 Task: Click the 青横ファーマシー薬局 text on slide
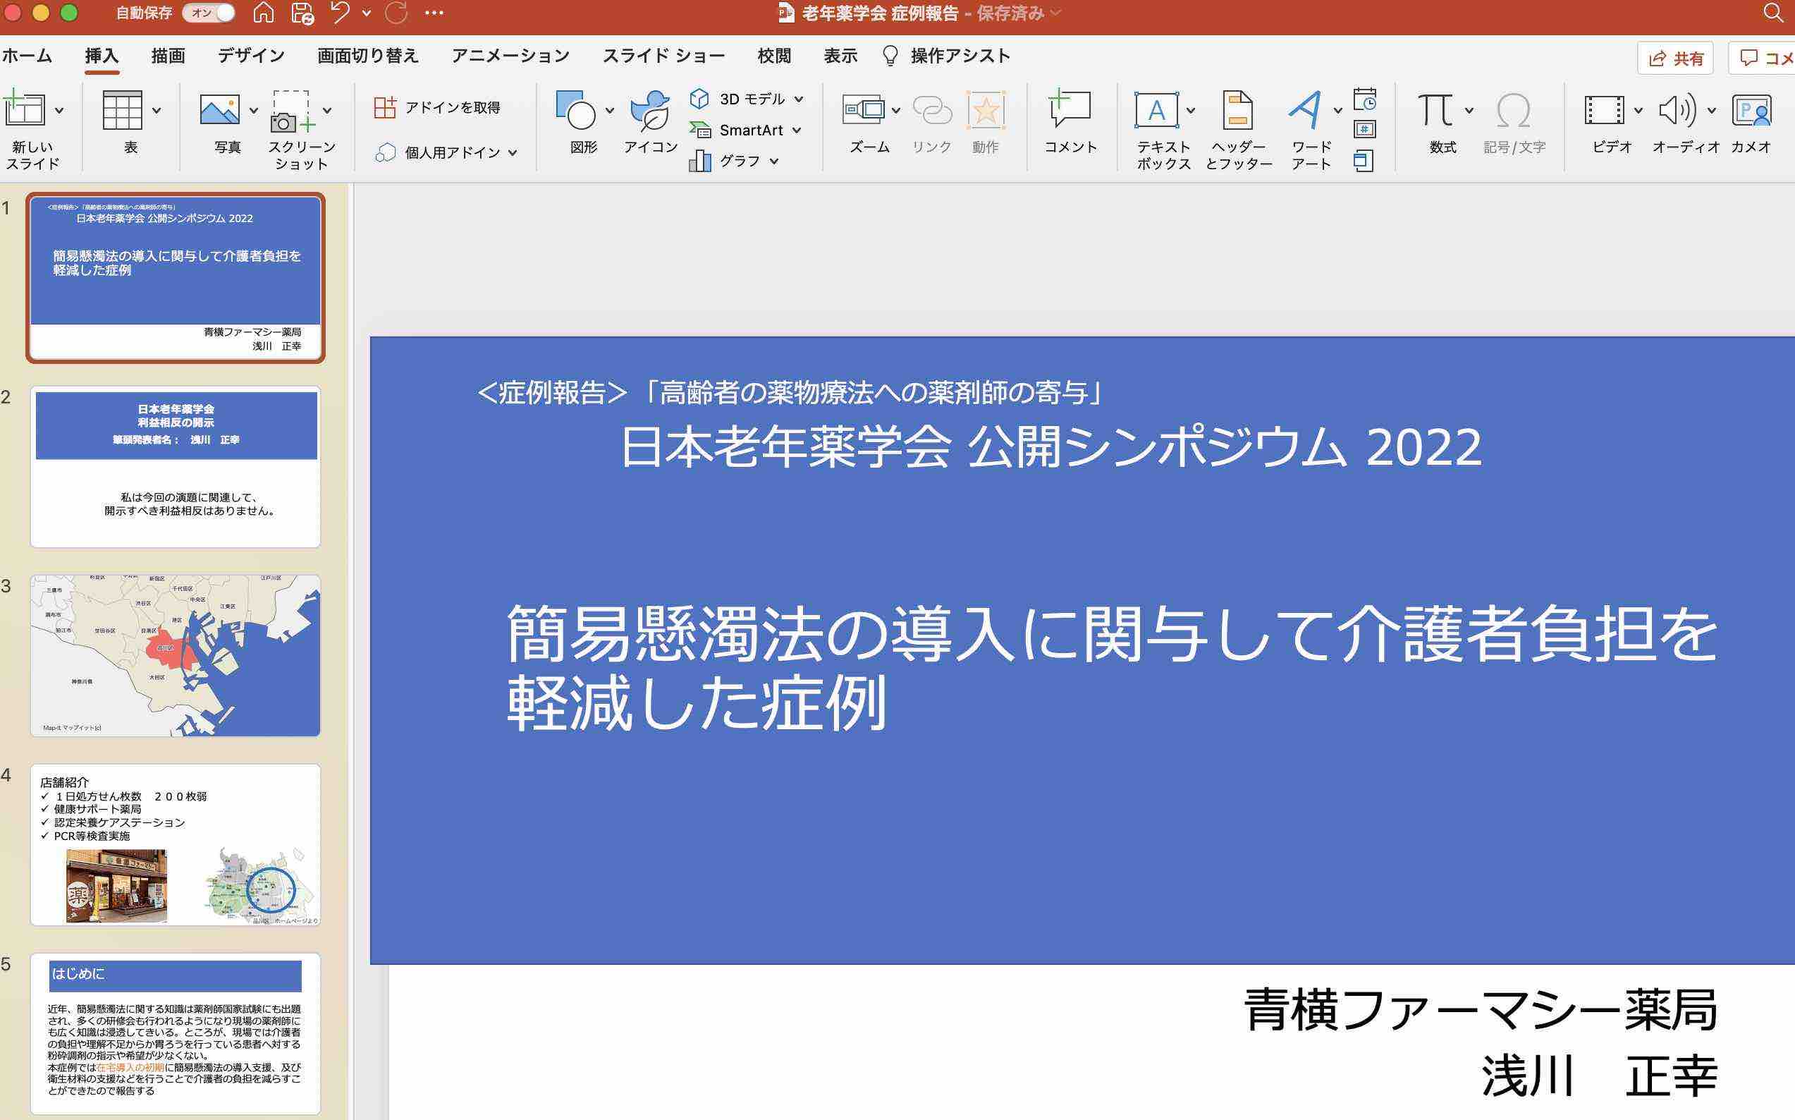click(1481, 1010)
